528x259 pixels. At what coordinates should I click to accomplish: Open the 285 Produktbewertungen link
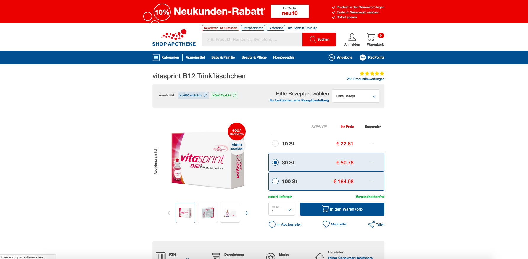click(366, 79)
